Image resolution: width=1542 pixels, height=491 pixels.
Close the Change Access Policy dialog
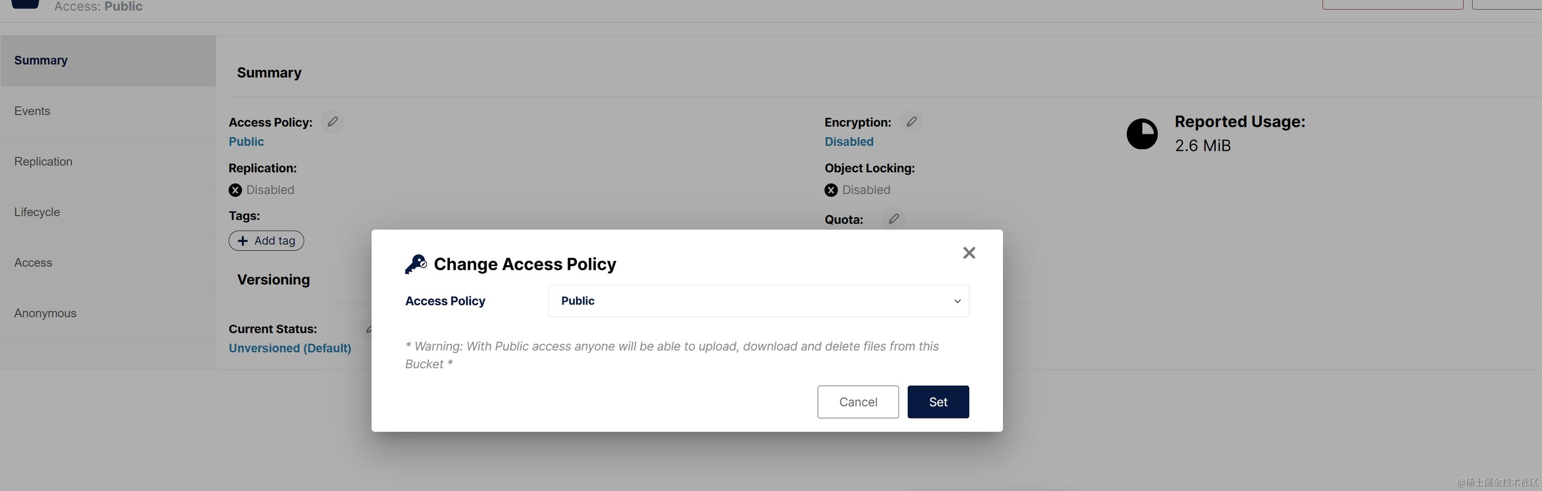click(x=968, y=253)
